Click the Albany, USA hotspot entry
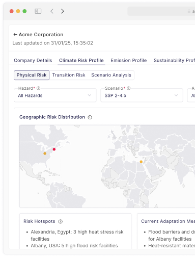The width and height of the screenshot is (195, 257). pyautogui.click(x=74, y=246)
